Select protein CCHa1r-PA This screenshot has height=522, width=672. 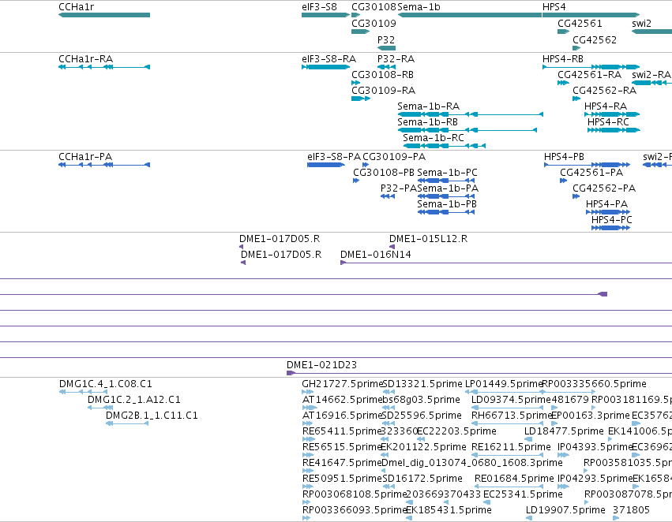pos(85,157)
